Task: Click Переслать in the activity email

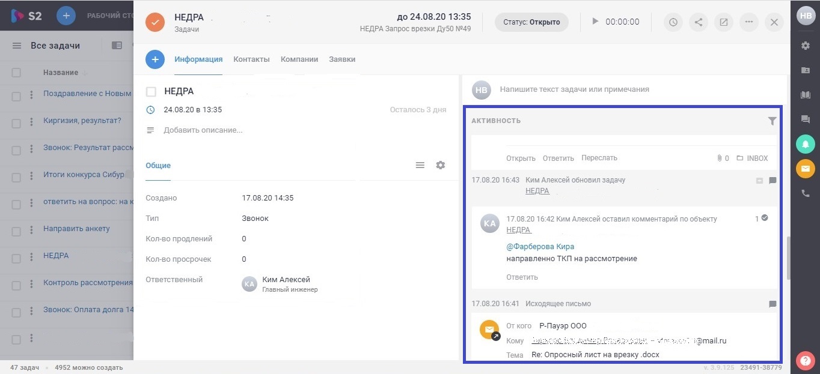Action: point(599,158)
